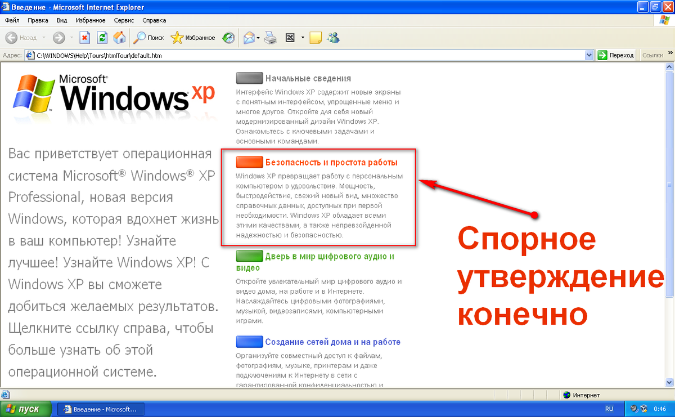Open the Начальные сведения link

(308, 78)
